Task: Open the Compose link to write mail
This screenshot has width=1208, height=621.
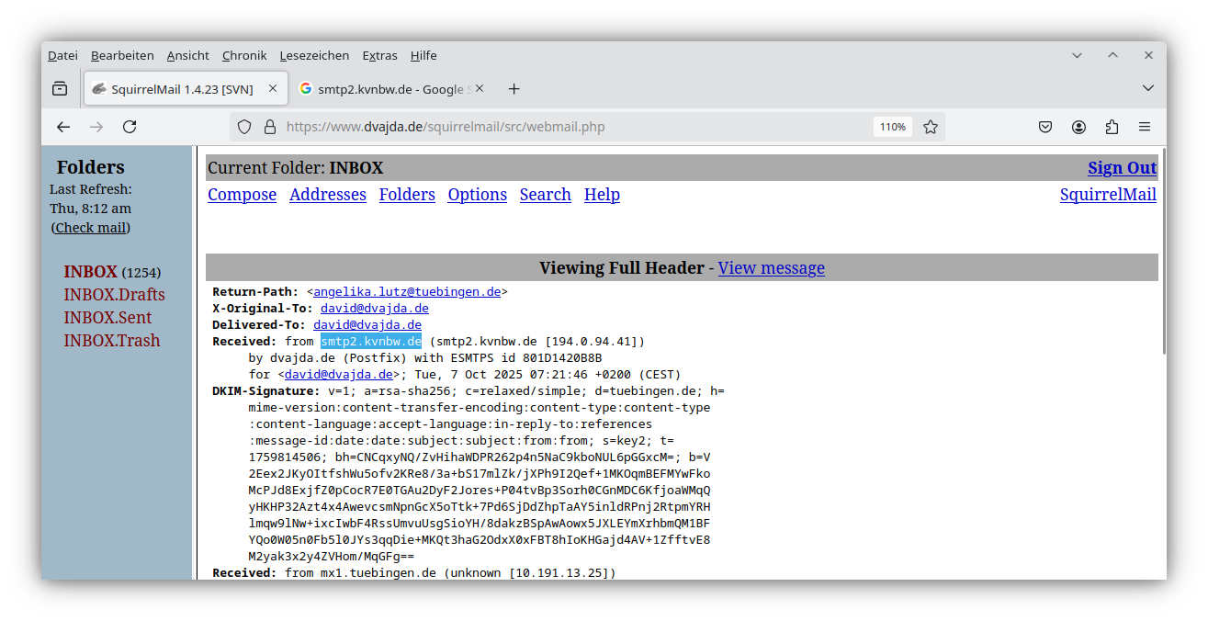Action: coord(242,194)
